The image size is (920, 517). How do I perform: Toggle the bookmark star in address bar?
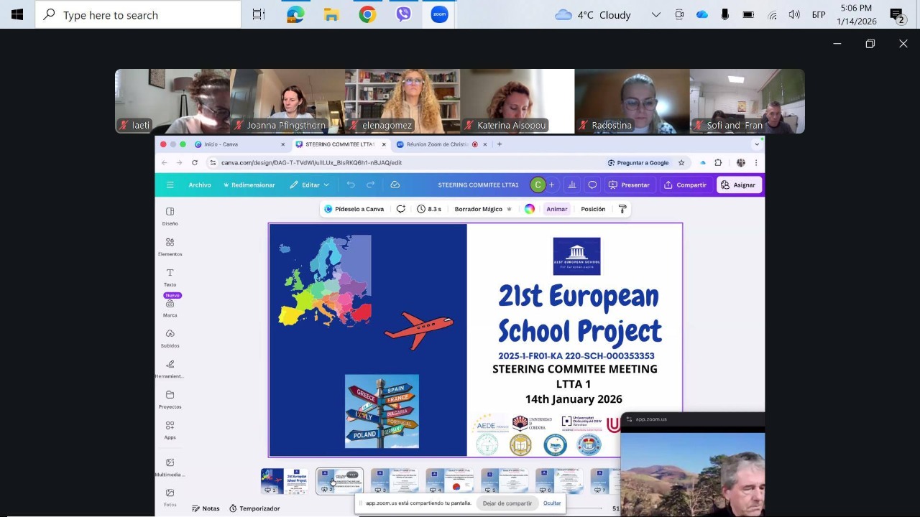pos(681,163)
